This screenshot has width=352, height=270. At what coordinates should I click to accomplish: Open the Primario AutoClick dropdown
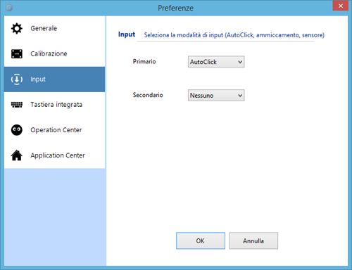coord(216,62)
